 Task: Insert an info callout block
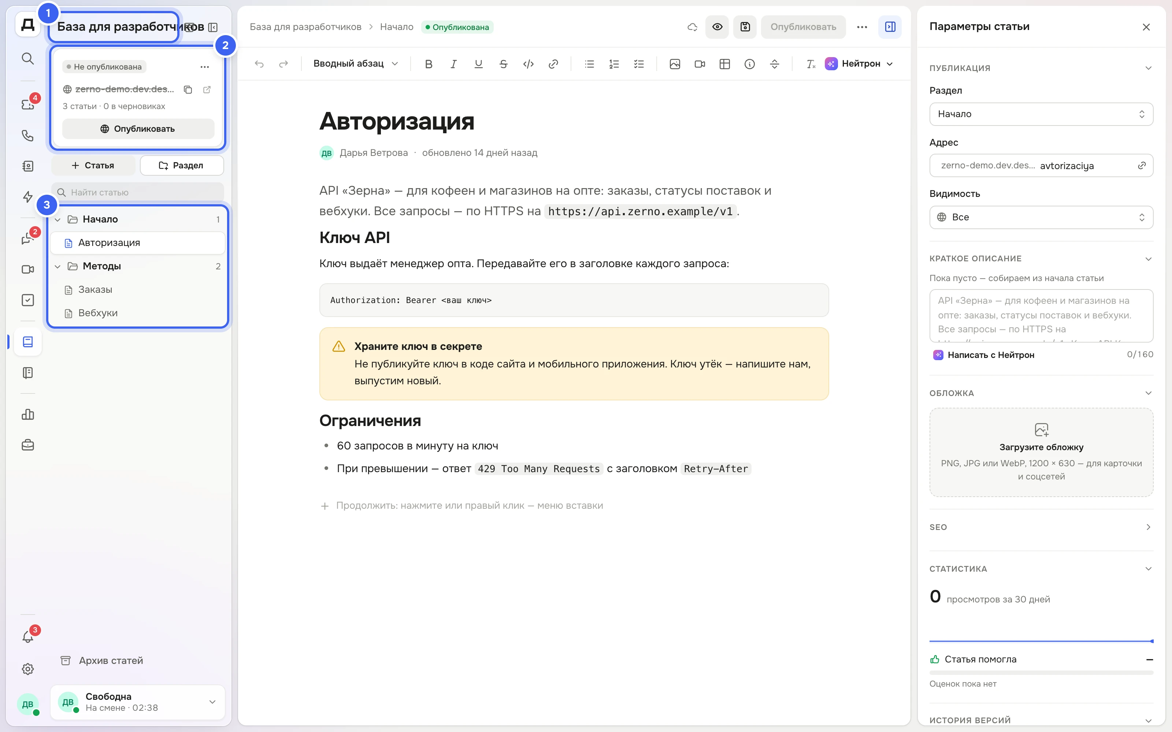[x=750, y=64]
